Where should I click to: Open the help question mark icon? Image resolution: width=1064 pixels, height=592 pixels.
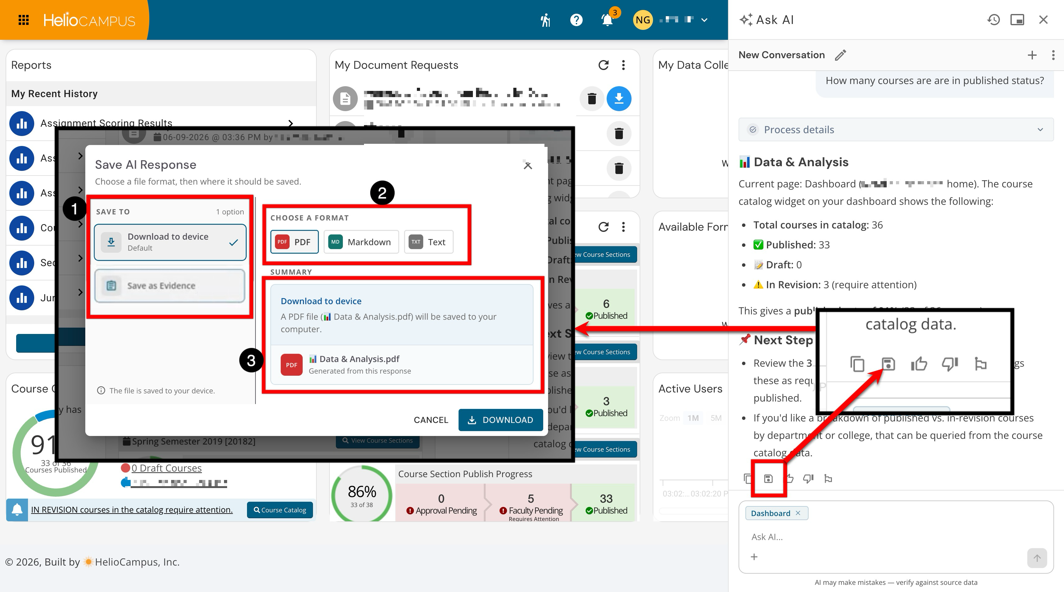coord(576,20)
